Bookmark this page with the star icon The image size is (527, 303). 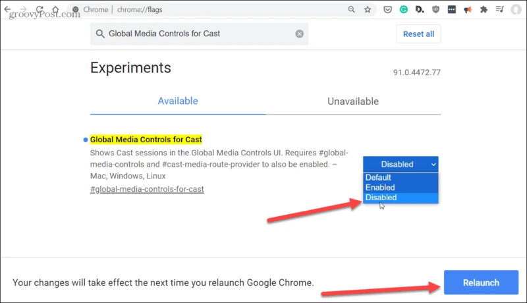click(368, 9)
